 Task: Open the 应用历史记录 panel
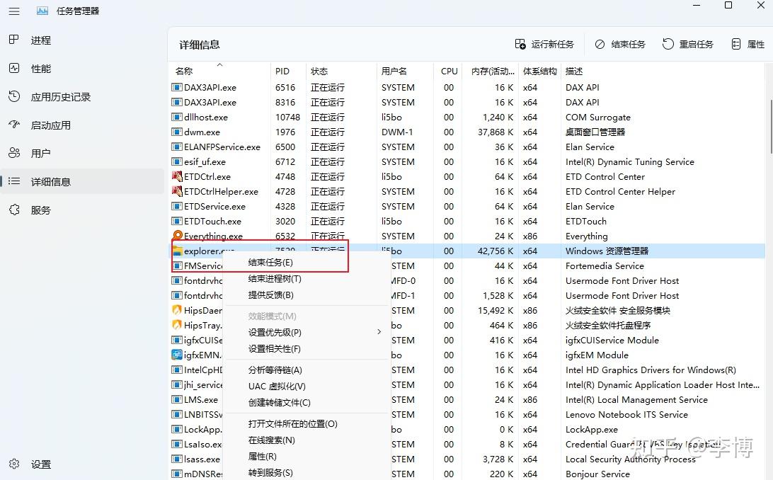[55, 97]
